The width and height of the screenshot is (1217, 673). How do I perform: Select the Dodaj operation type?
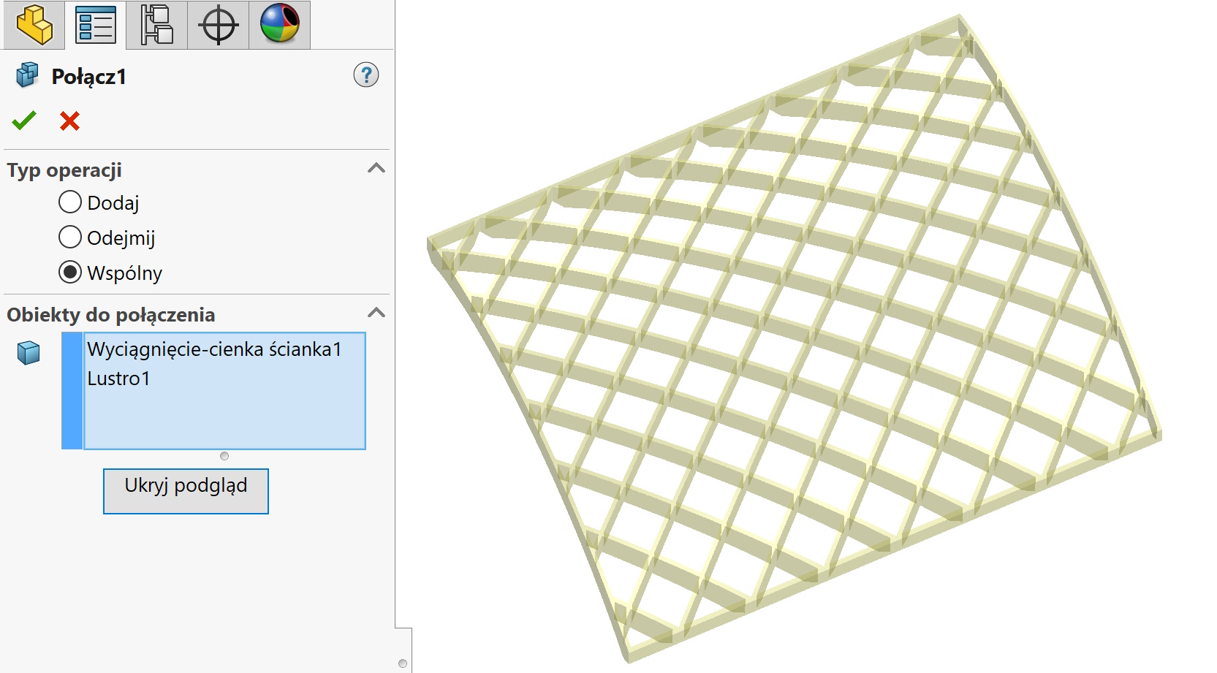70,202
